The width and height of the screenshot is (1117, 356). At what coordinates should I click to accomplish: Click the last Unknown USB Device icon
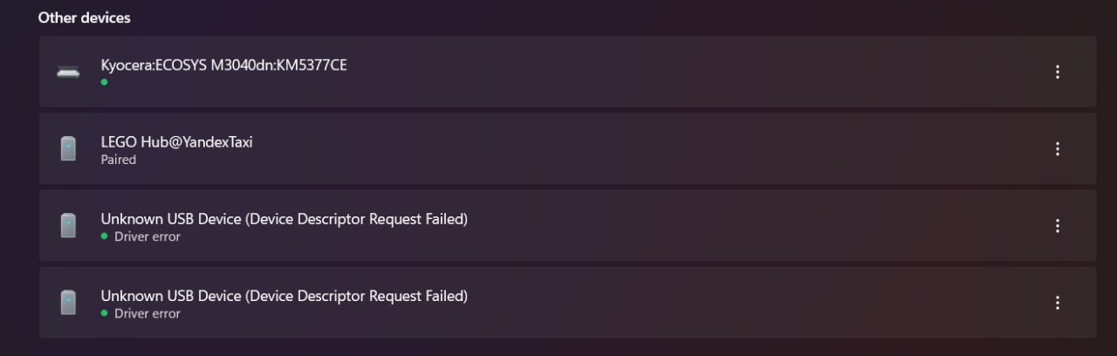pos(68,302)
